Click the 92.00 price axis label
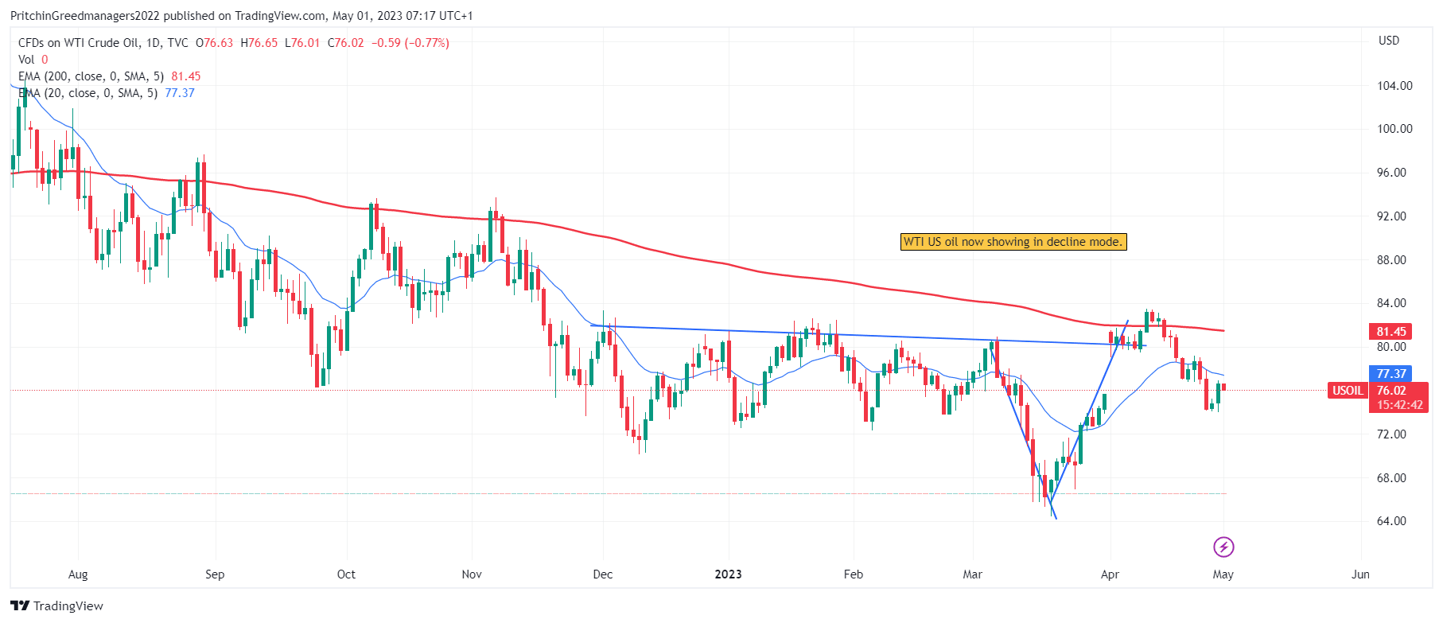The image size is (1443, 623). pos(1391,216)
